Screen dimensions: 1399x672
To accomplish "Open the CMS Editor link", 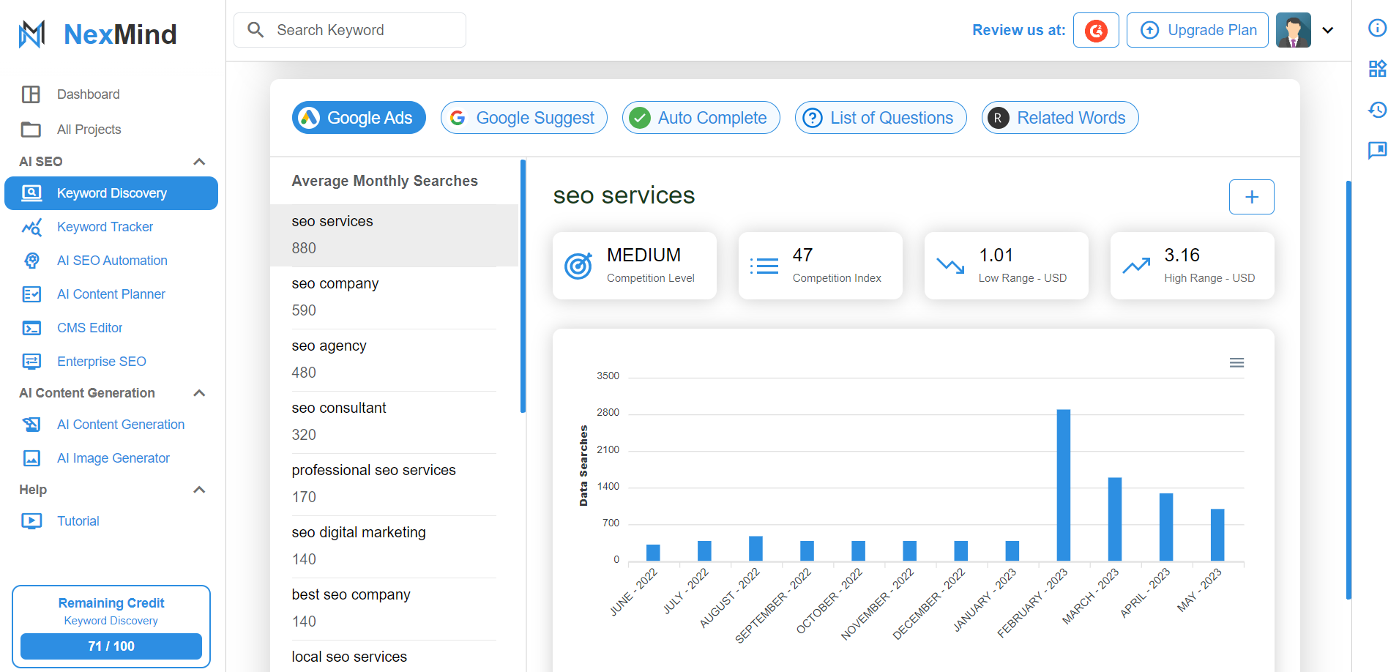I will pyautogui.click(x=90, y=328).
